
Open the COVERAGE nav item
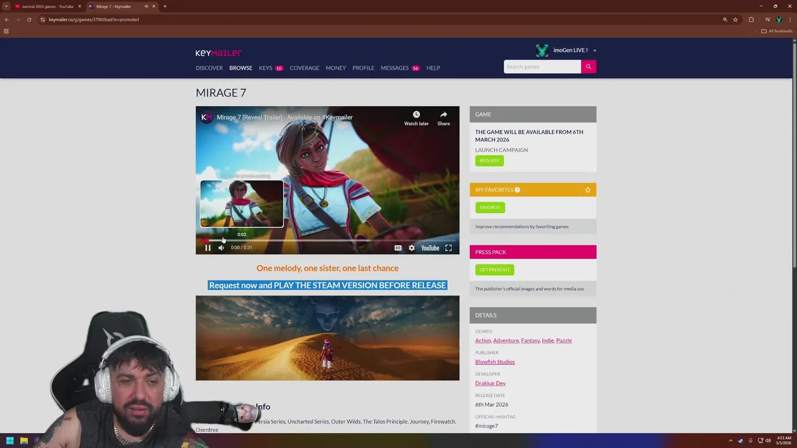click(x=304, y=68)
